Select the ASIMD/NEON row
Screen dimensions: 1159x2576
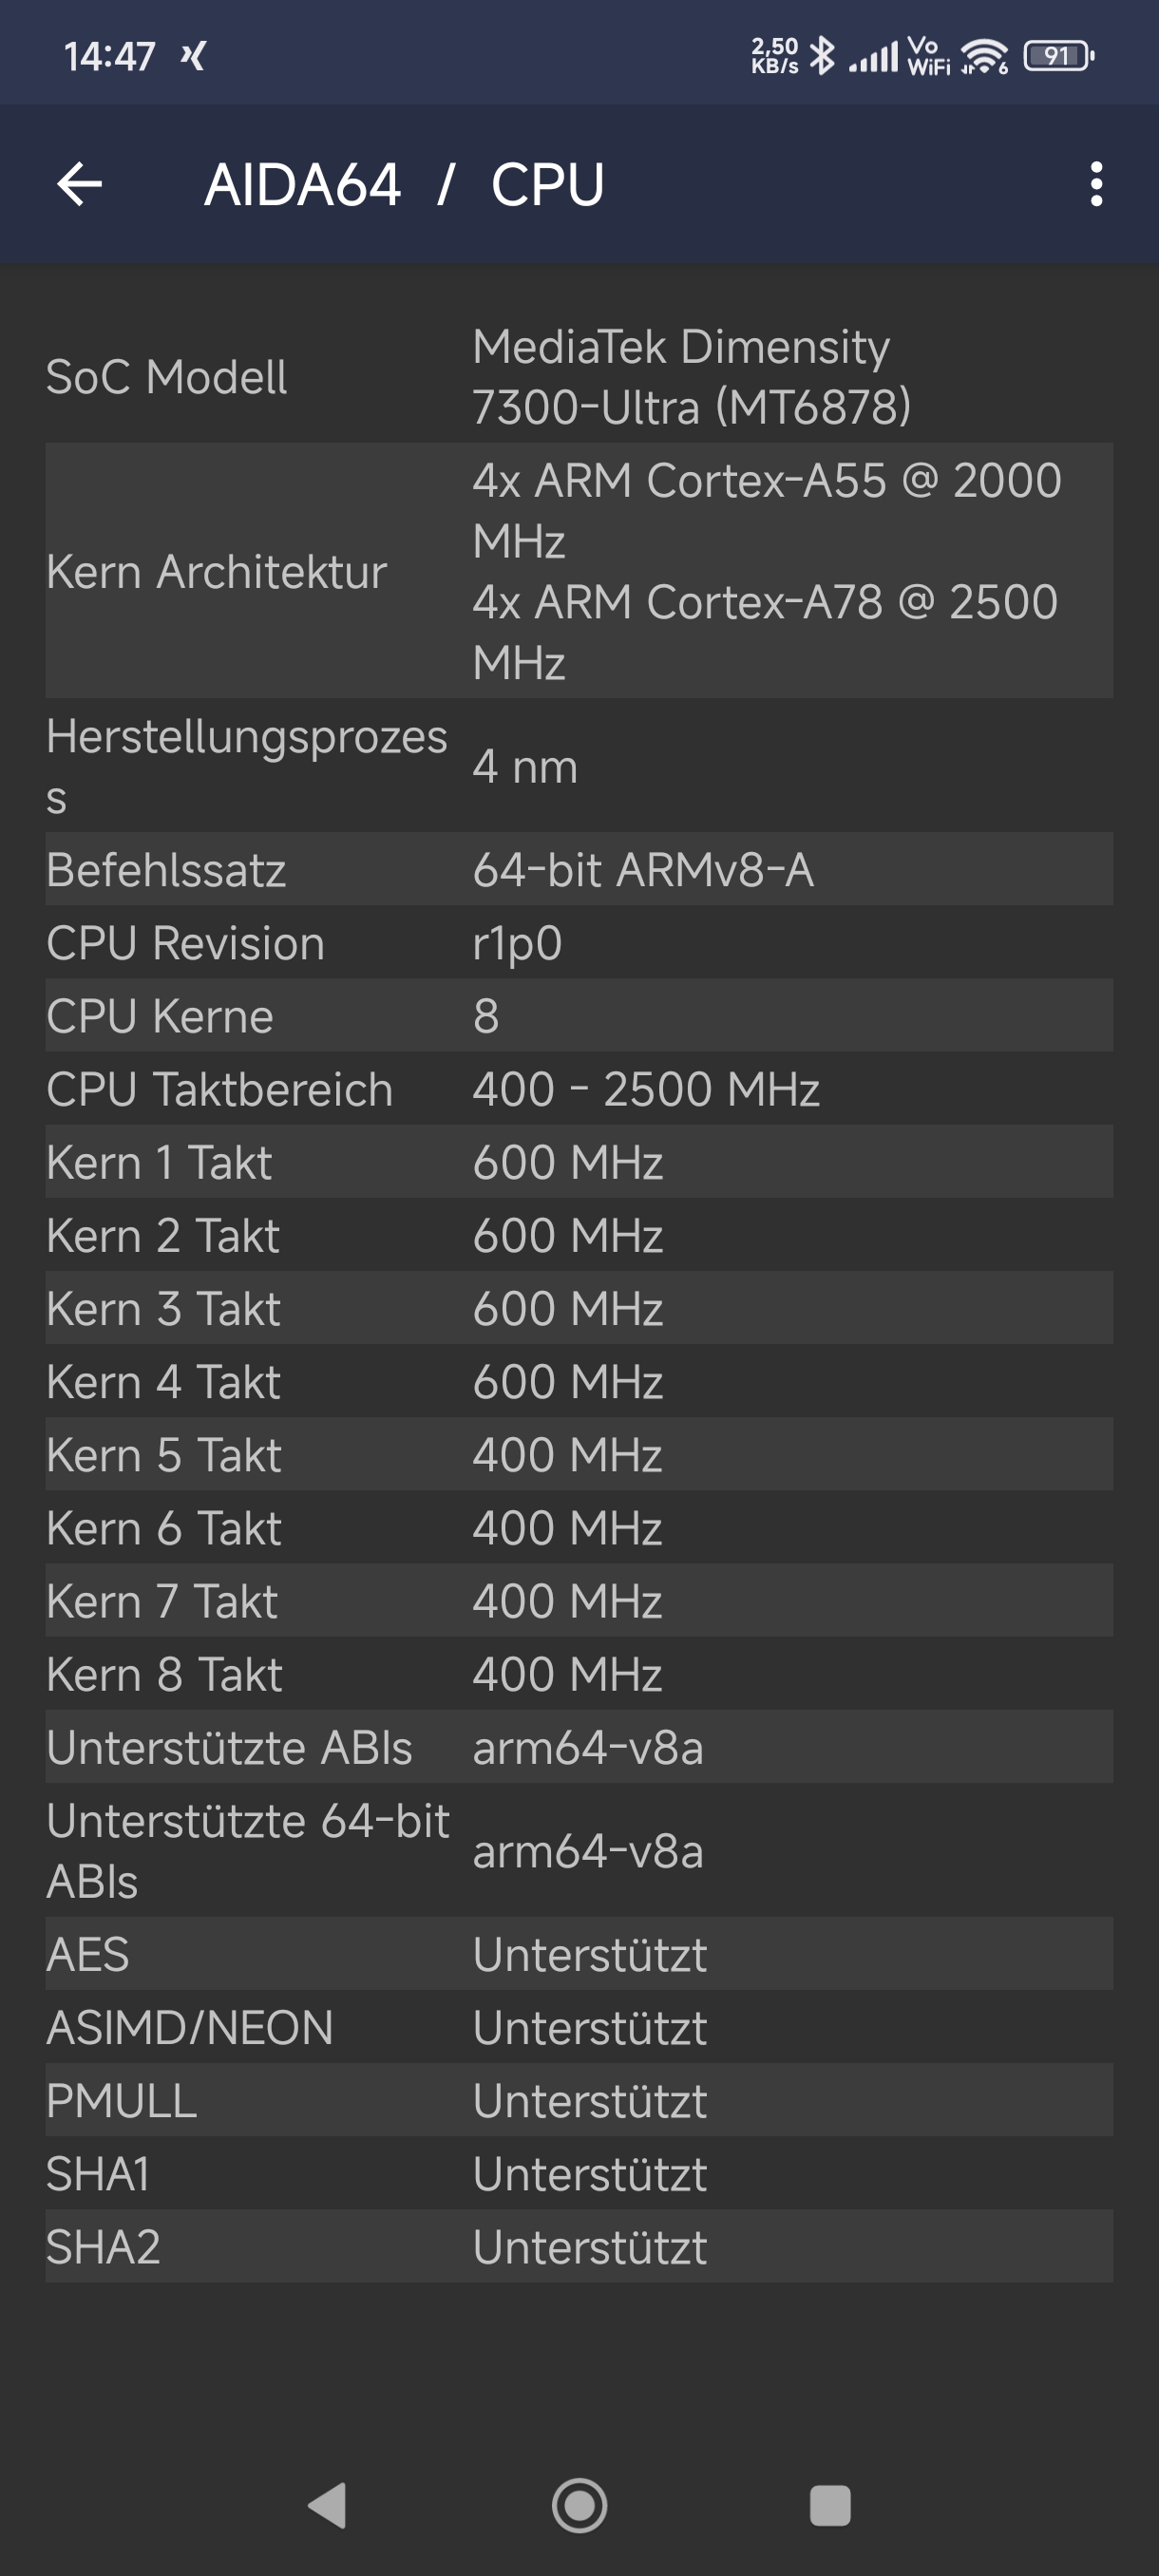point(579,2027)
